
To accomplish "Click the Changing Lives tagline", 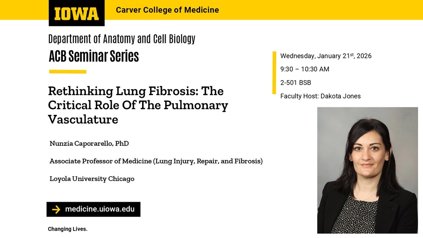I will (x=68, y=229).
